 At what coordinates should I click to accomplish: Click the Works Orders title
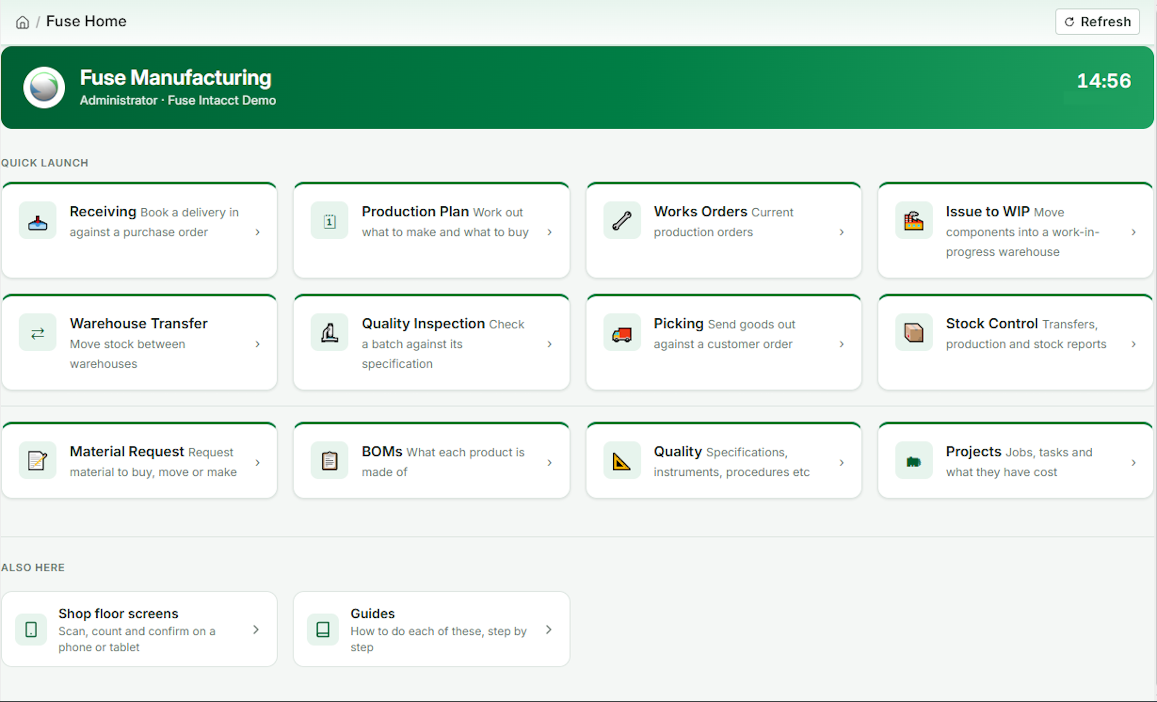(701, 212)
